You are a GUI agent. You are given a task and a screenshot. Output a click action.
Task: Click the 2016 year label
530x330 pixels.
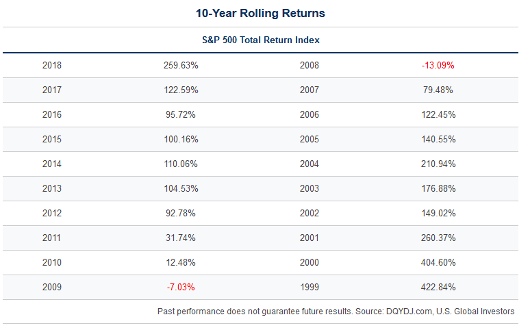coord(52,115)
